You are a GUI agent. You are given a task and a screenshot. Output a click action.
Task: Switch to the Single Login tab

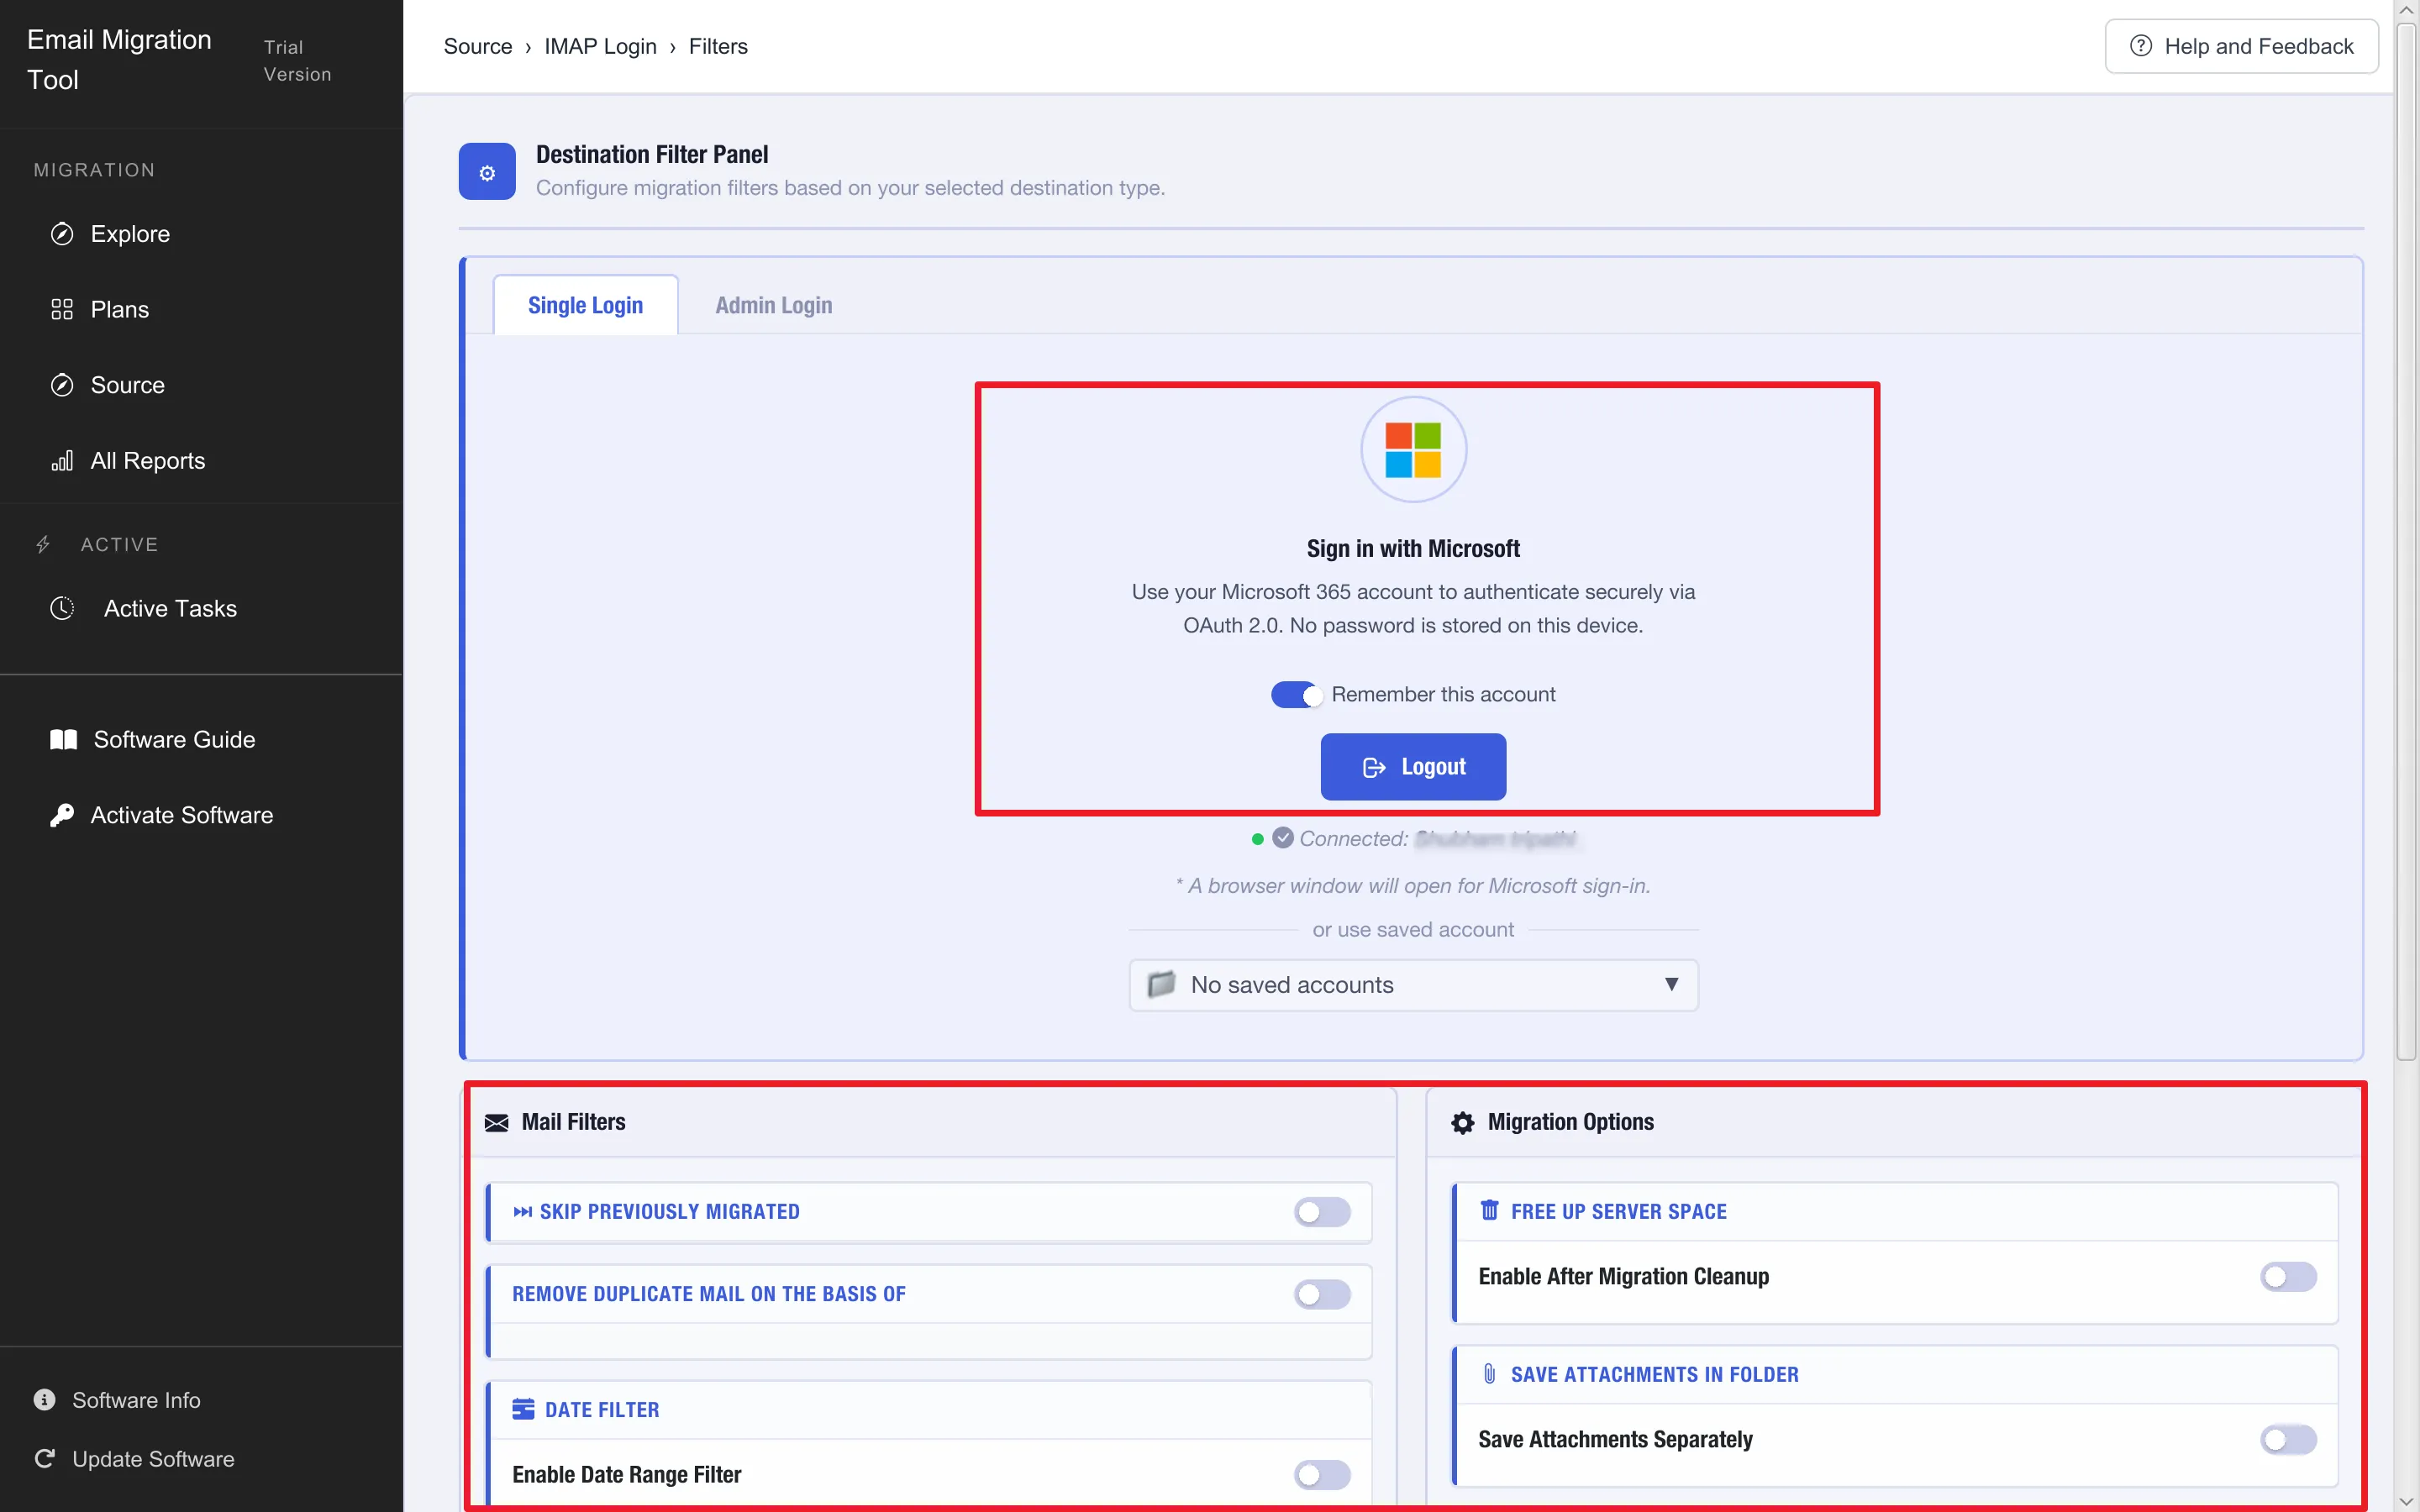tap(585, 305)
